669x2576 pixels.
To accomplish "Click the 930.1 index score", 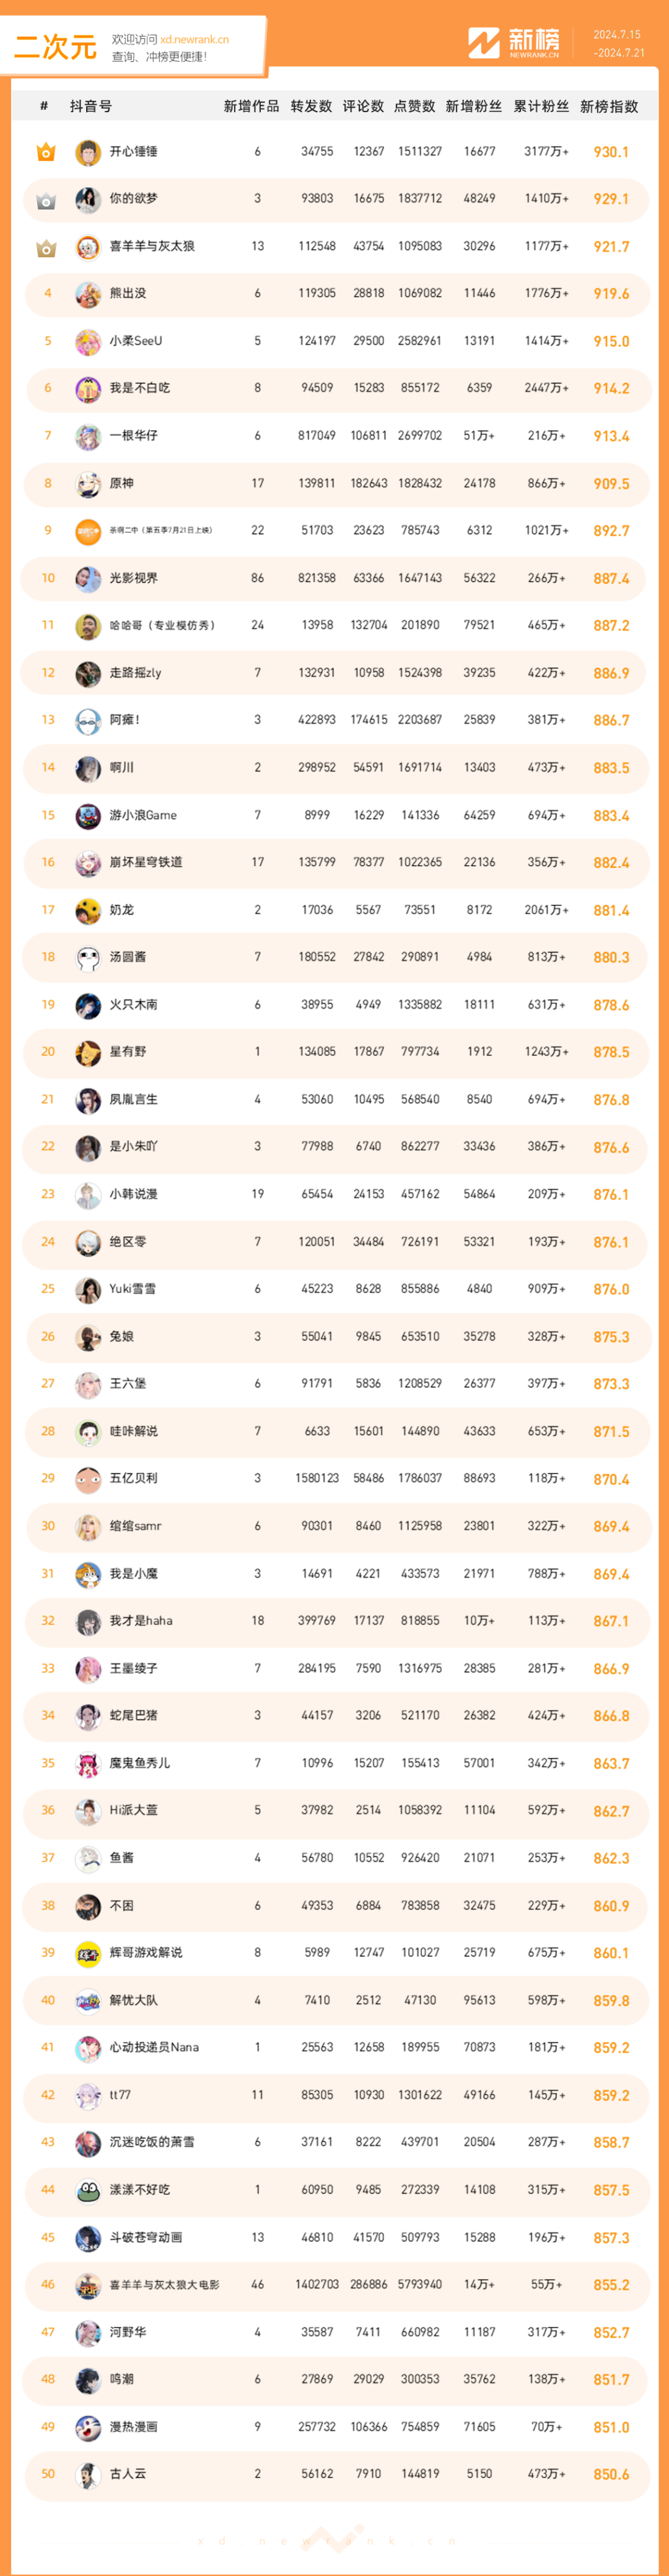I will (611, 152).
